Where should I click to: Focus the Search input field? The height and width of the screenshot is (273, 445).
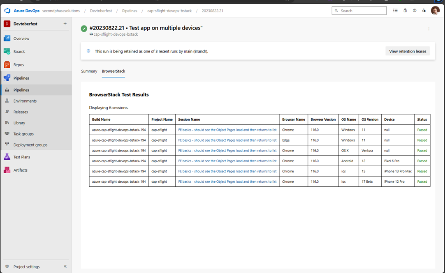pos(359,11)
